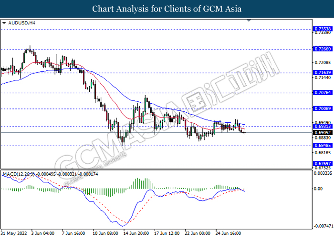
Task: Select the MACD 0.00 zero level value
Action: tap(318, 188)
